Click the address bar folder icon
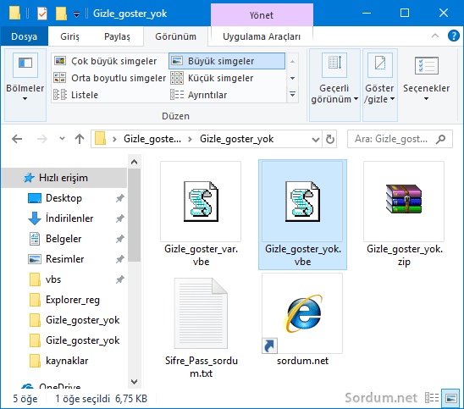Viewport: 464px width, 409px height. [x=101, y=139]
